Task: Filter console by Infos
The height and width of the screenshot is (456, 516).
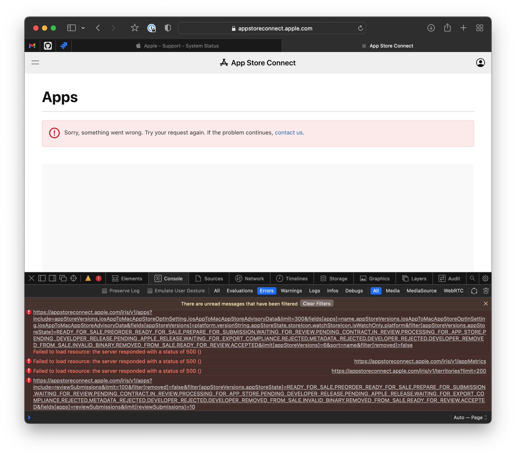Action: [x=332, y=291]
